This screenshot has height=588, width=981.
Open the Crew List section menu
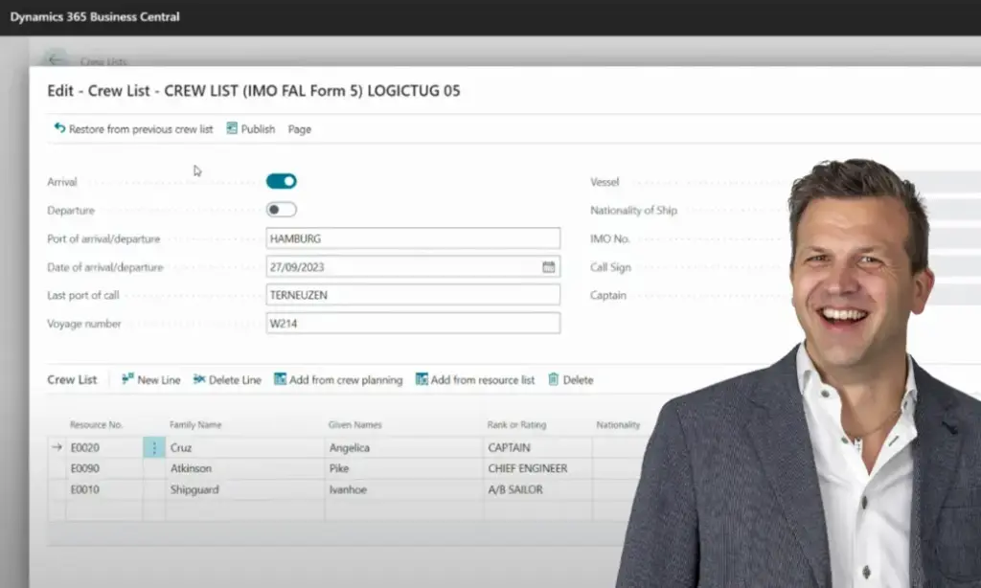click(x=72, y=379)
